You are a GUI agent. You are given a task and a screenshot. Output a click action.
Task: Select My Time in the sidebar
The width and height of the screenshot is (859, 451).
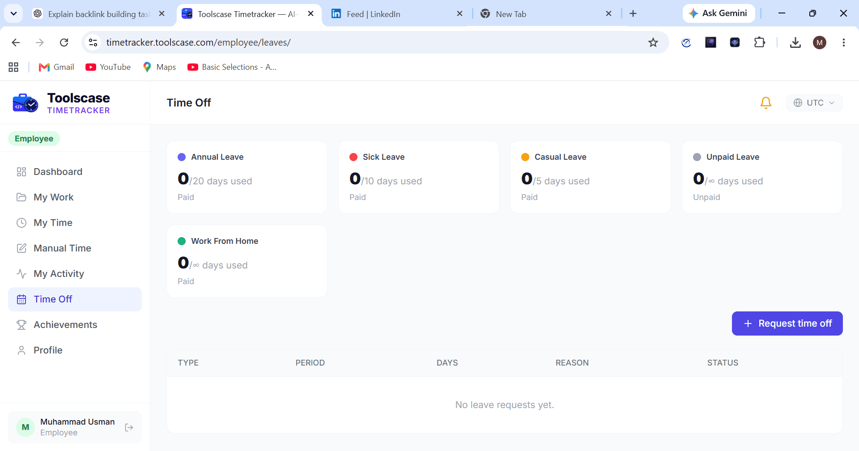[75, 223]
